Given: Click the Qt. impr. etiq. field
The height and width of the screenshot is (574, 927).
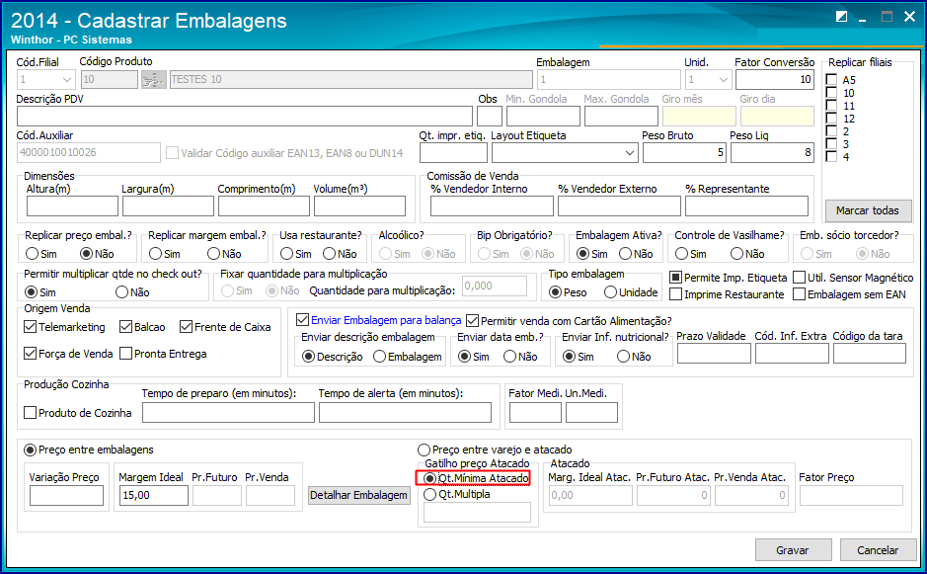Looking at the screenshot, I should 453,153.
